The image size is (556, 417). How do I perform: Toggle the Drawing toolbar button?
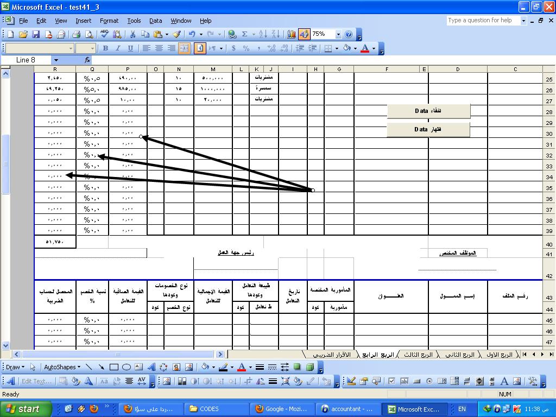click(304, 34)
